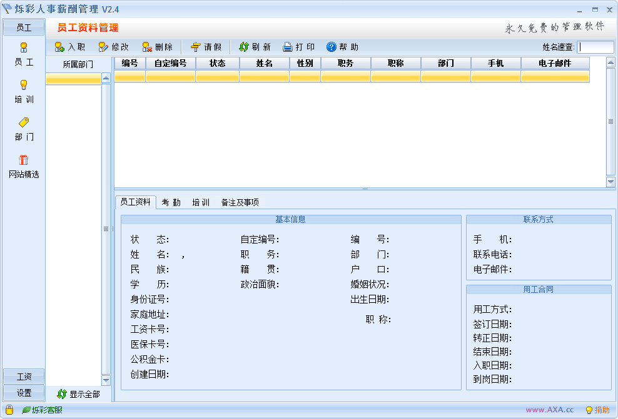Open 烁彩客服 support link
618x419 pixels.
click(47, 410)
